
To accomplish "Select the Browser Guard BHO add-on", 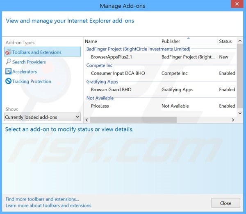I will pos(111,90).
